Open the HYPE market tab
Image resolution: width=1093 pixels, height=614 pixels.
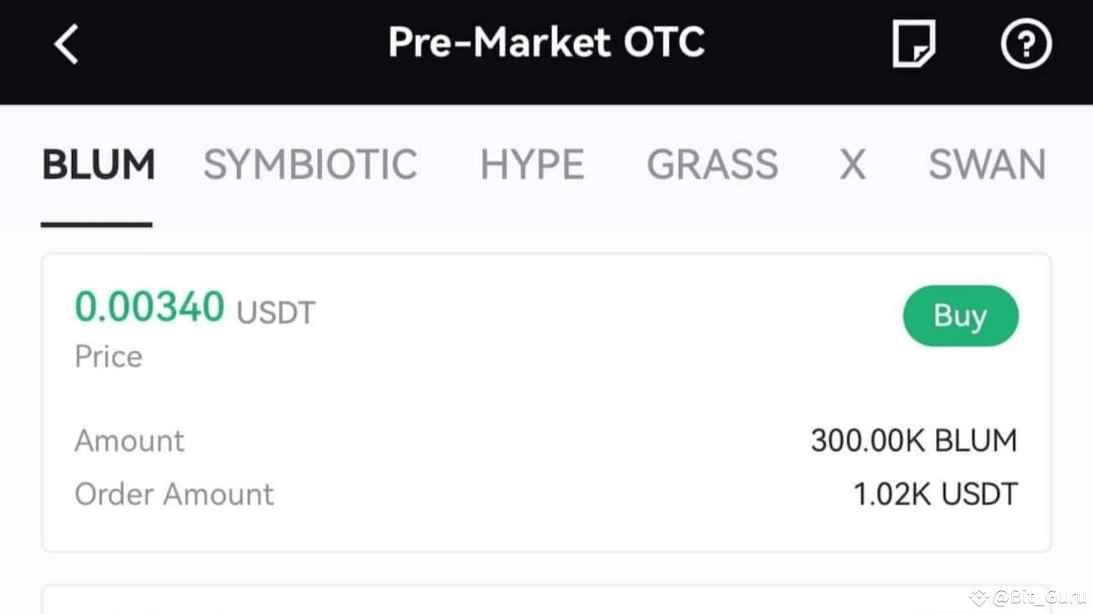click(x=532, y=164)
